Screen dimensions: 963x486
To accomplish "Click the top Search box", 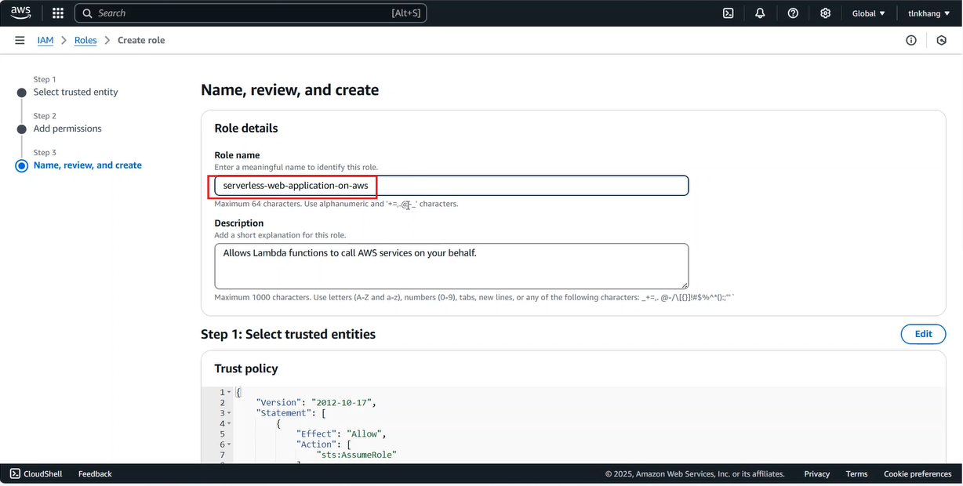I will tap(251, 13).
